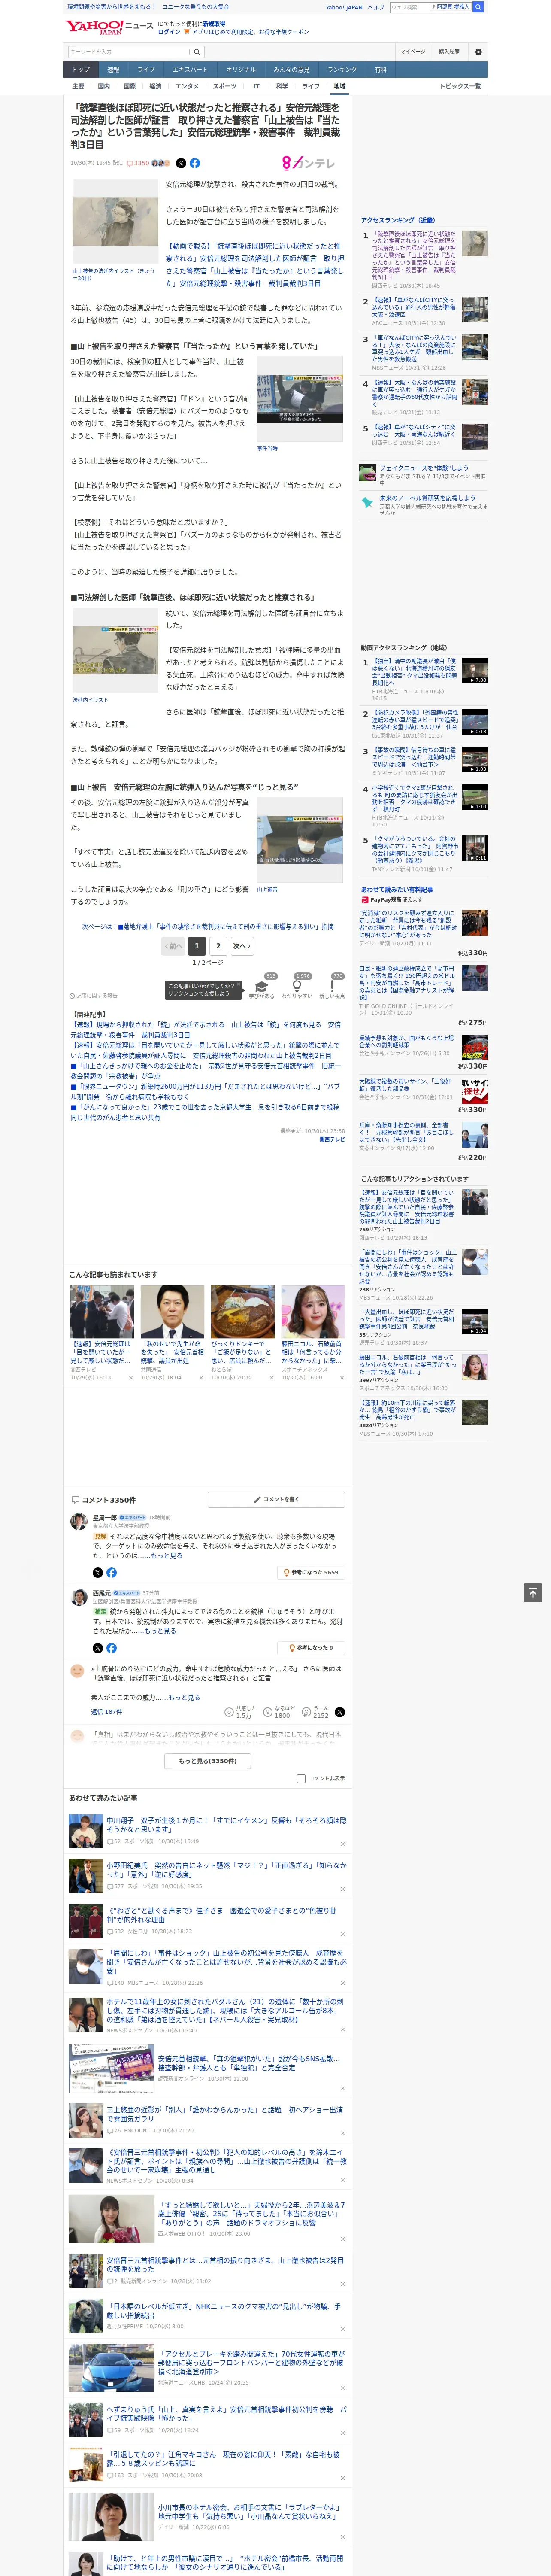Click the 学びがある reaction icon
Viewport: 551px width, 2576px height.
coord(262,987)
